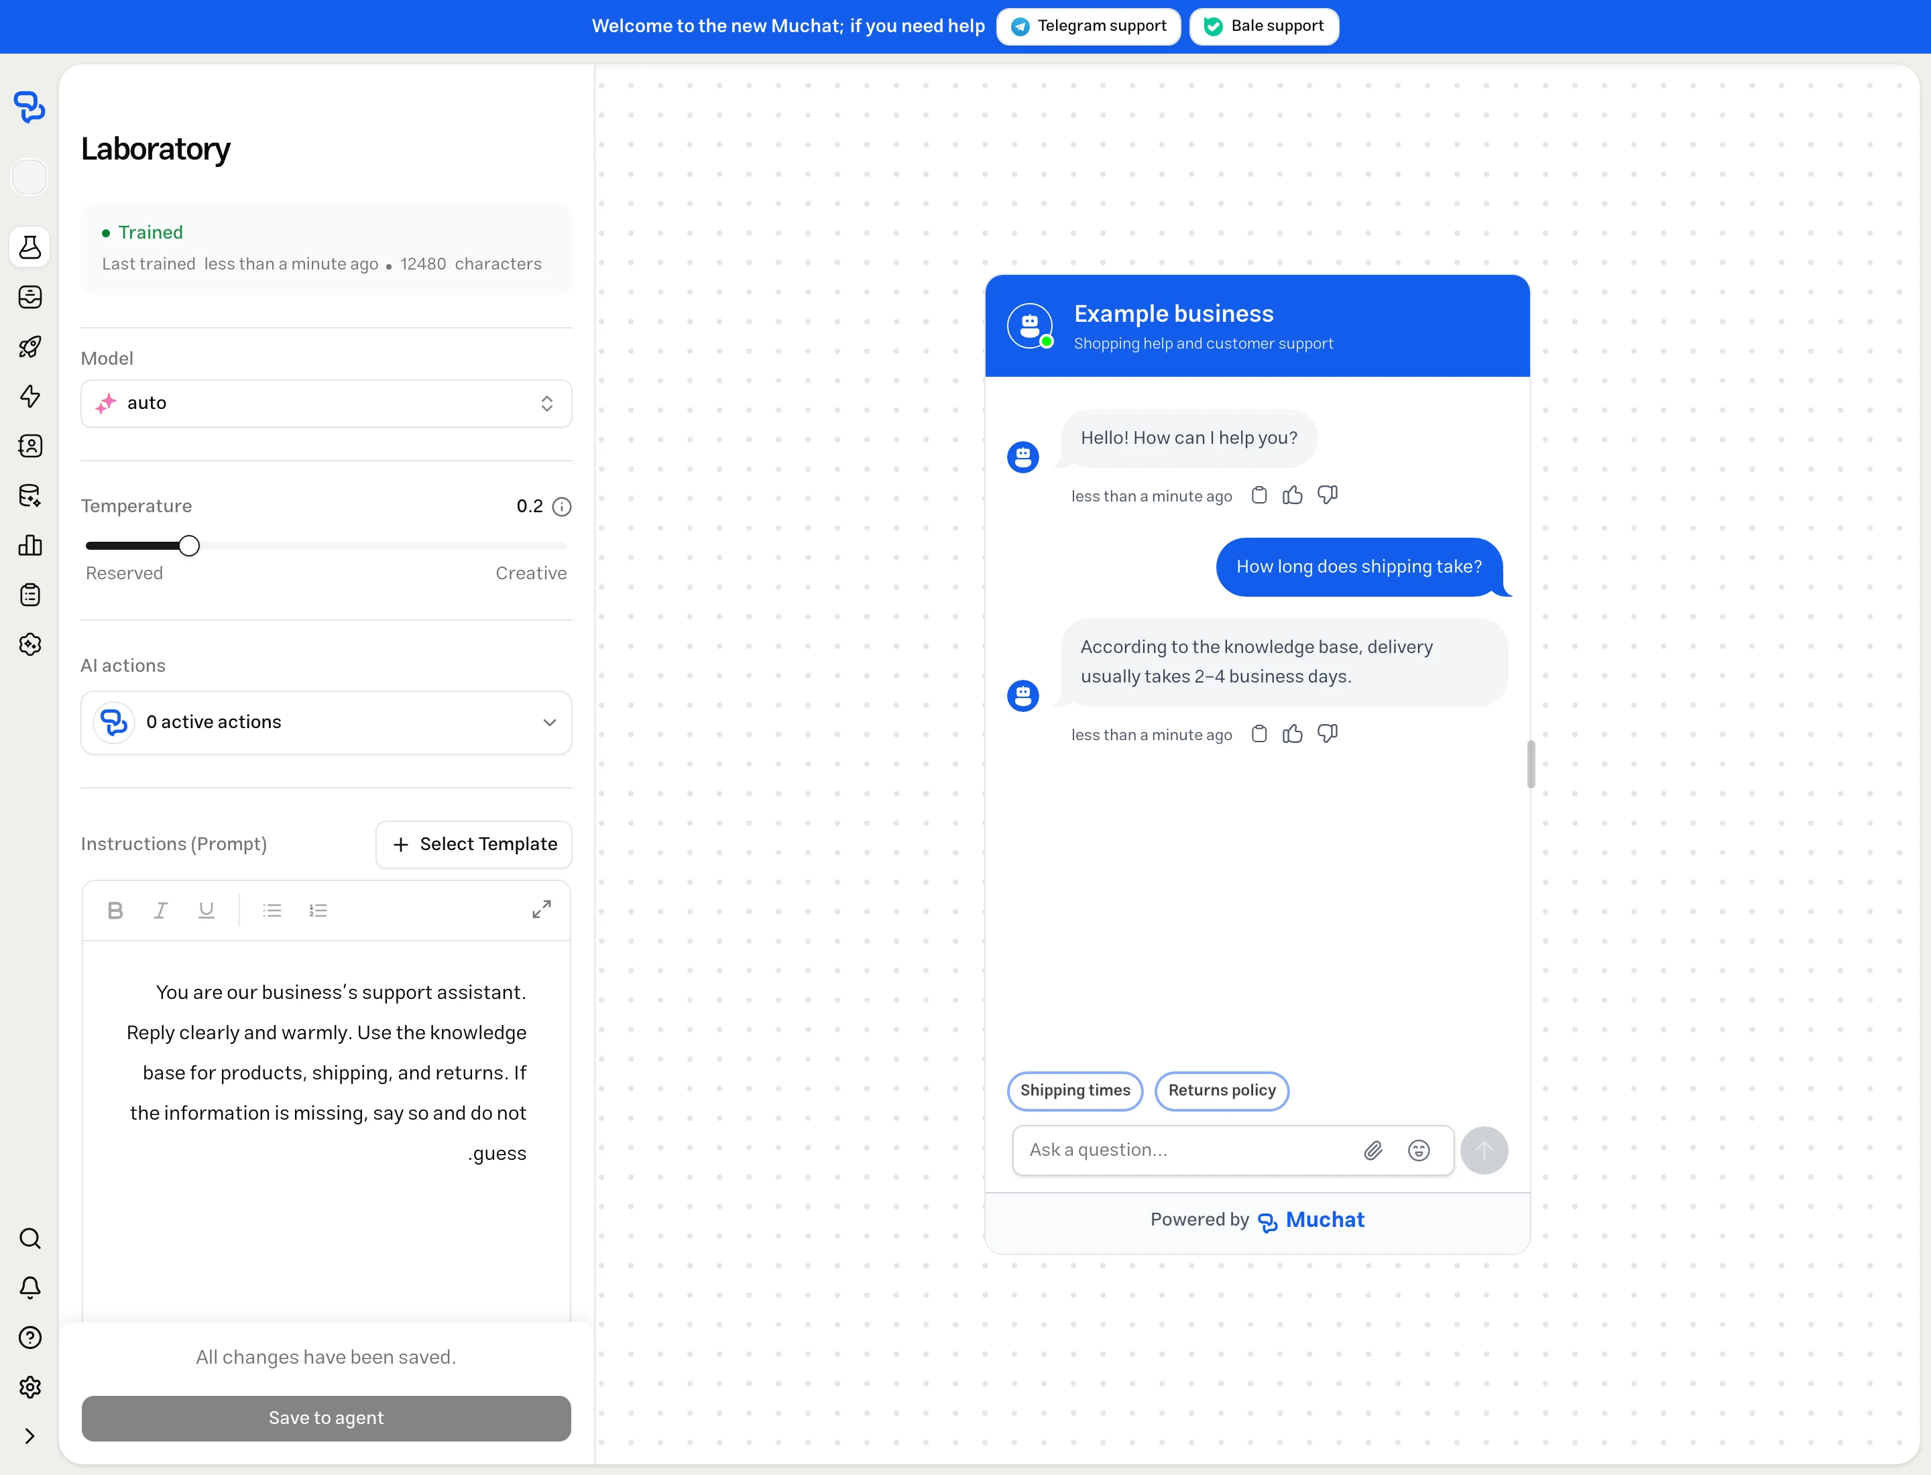The image size is (1931, 1475).
Task: Click the temperature info icon
Action: (x=562, y=507)
